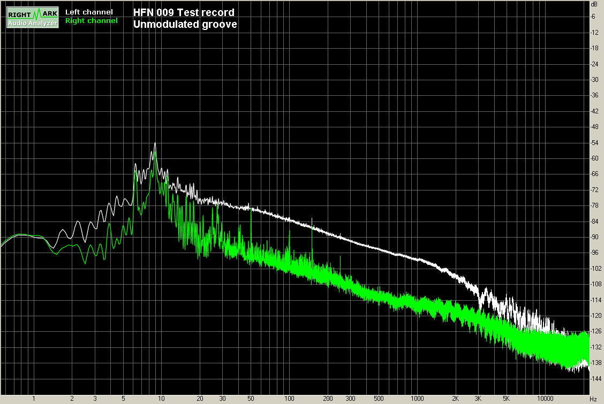Screen dimensions: 604x404
Task: Click the -6 dB axis label
Action: pos(594,17)
